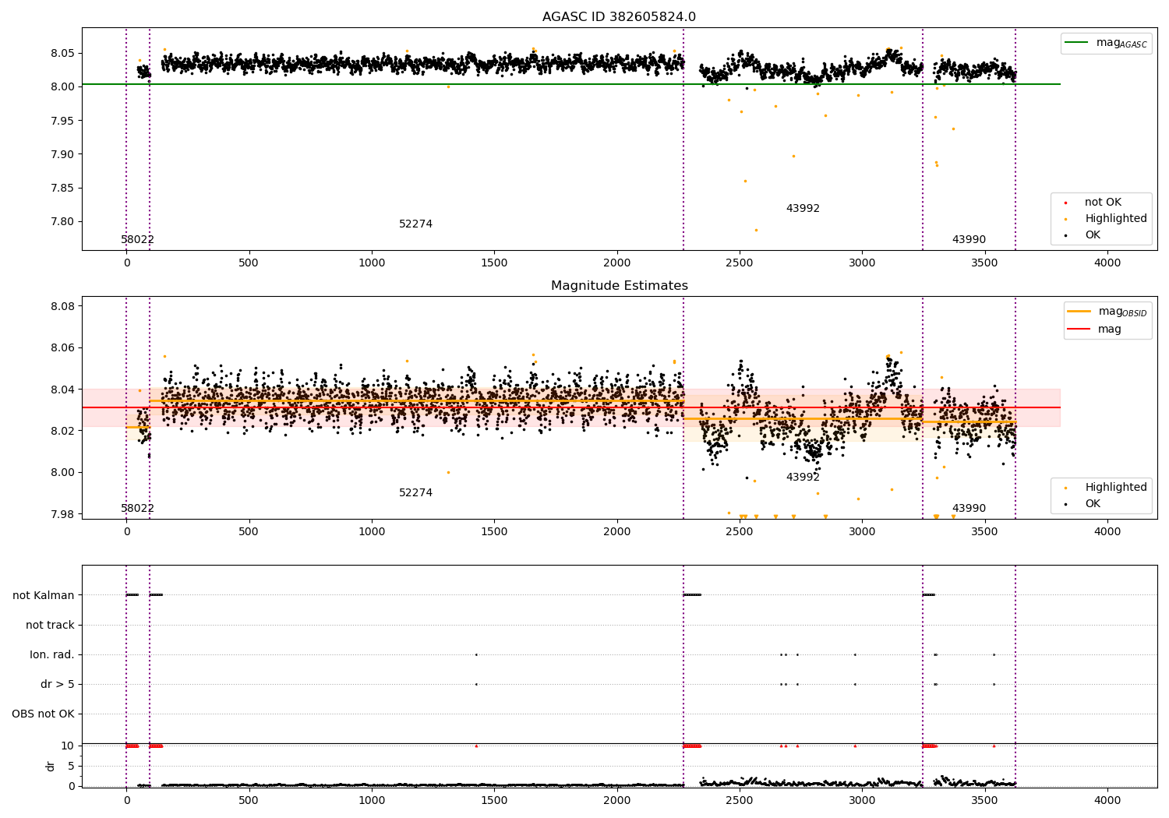Viewport: 1169px width, 818px height.
Task: Click the "Ion. rad." axis label
Action: pos(52,654)
